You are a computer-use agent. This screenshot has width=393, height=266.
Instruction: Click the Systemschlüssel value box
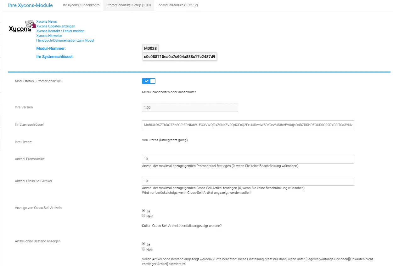tap(180, 57)
